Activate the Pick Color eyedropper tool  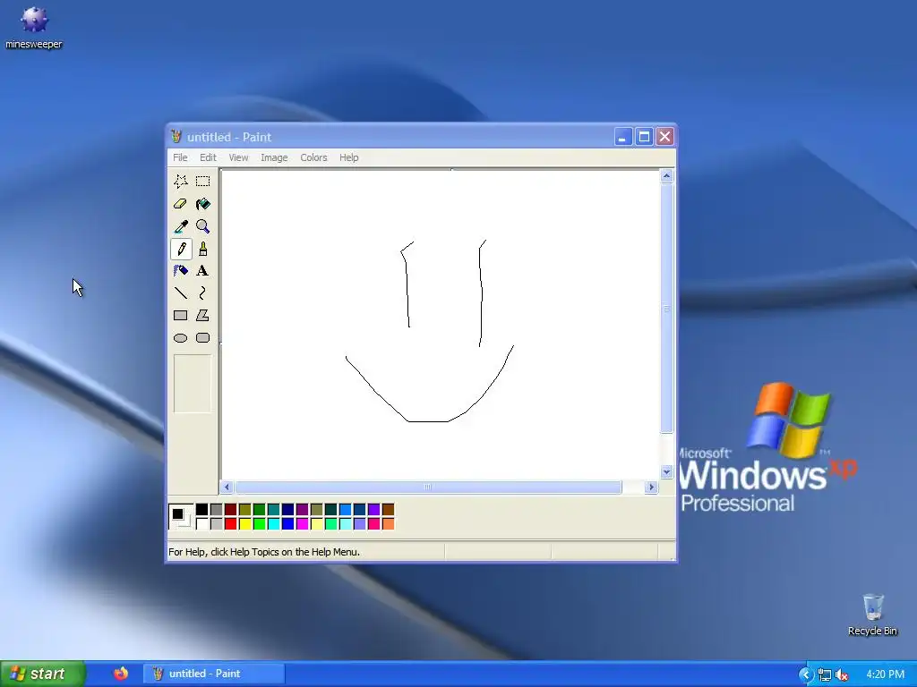[x=181, y=226]
